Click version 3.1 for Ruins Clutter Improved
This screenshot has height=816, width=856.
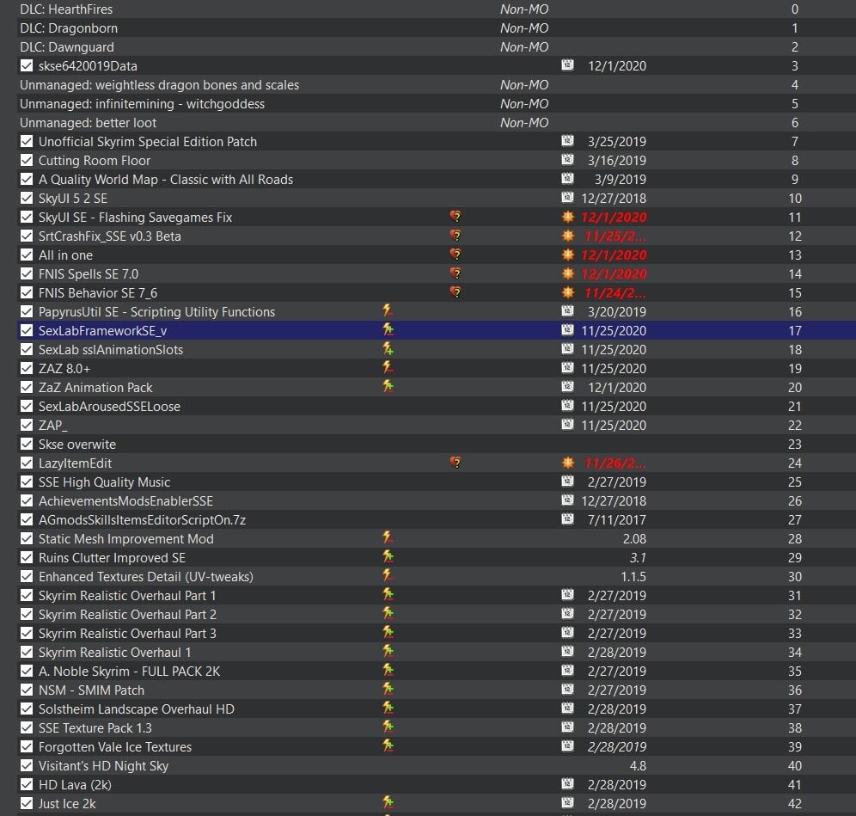[638, 558]
